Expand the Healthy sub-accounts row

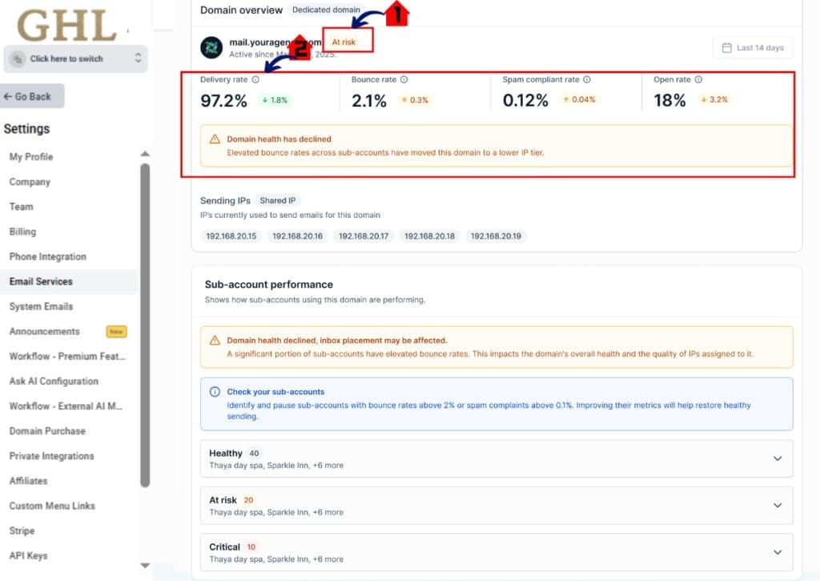496,458
